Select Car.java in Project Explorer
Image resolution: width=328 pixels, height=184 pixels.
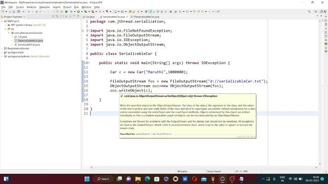pyautogui.click(x=20, y=37)
